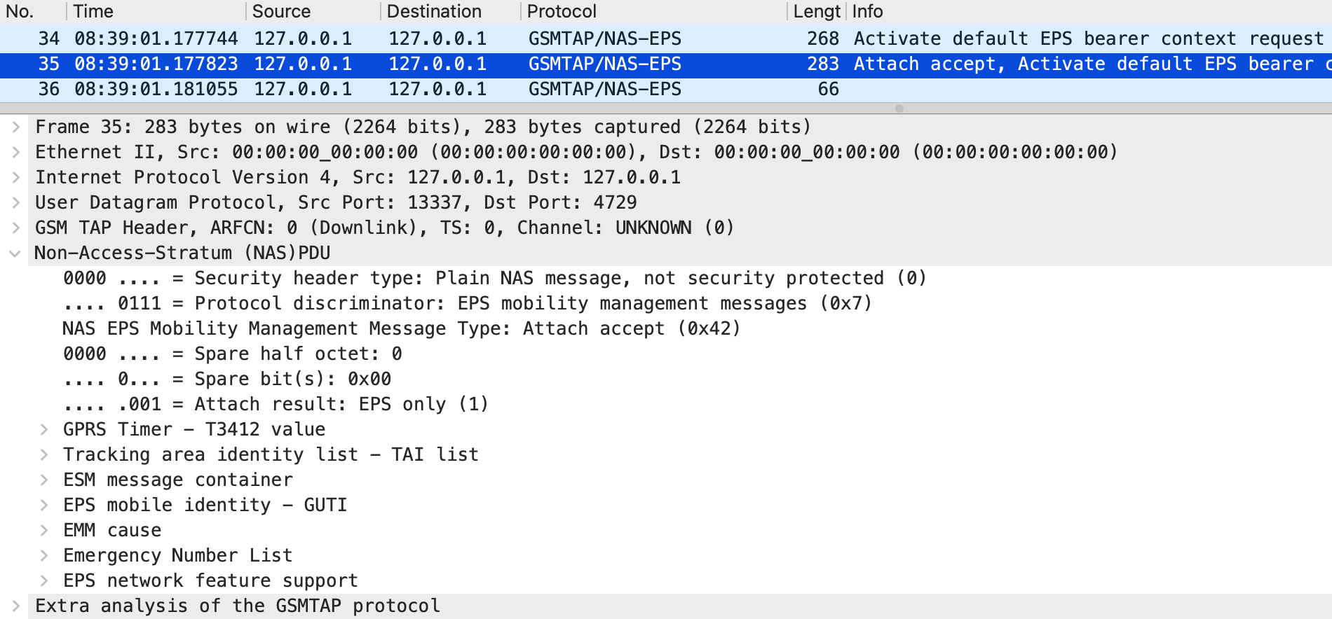Screen dimensions: 1332x619
Task: Expand GPRS Timer - T3412 value
Action: click(44, 429)
